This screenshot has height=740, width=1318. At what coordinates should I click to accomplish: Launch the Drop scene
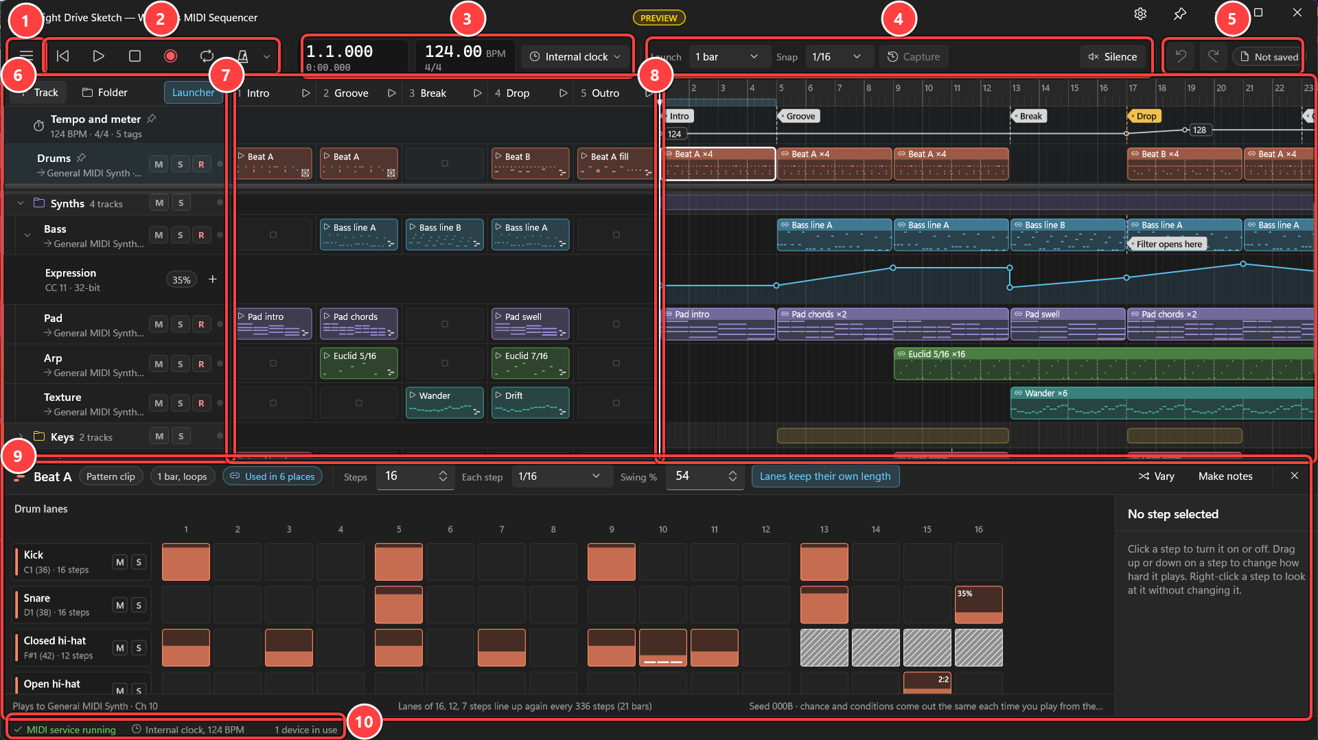coord(563,93)
